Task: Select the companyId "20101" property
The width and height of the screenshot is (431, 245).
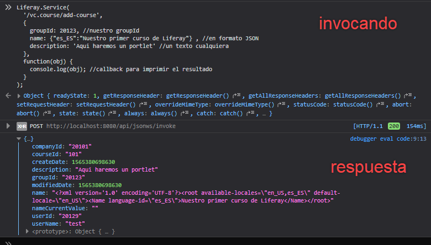Action: pos(61,147)
